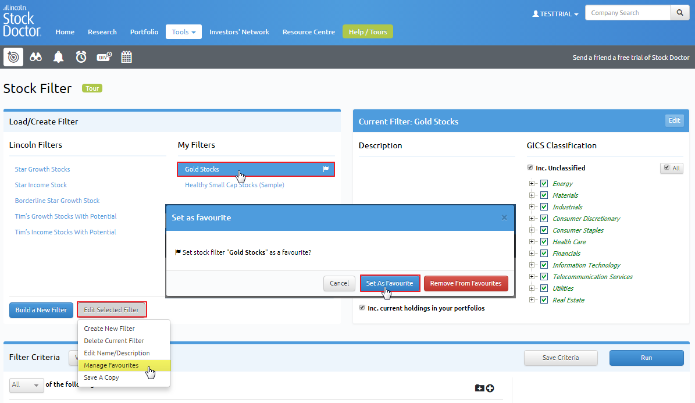Click the magnifier search button
The height and width of the screenshot is (403, 695).
coord(680,13)
